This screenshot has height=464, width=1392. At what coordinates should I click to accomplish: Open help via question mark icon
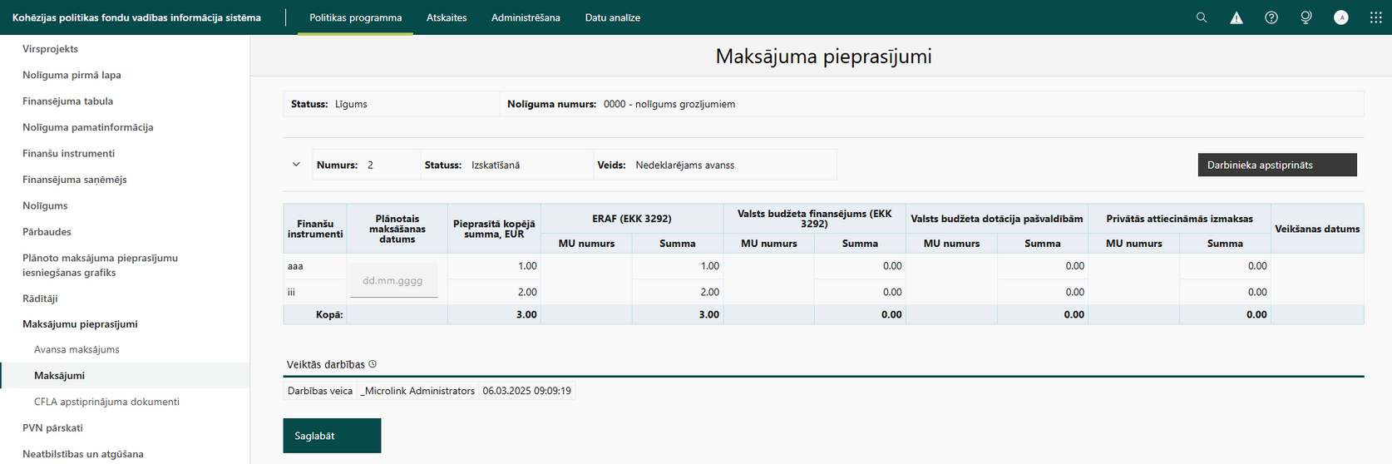[x=1271, y=17]
